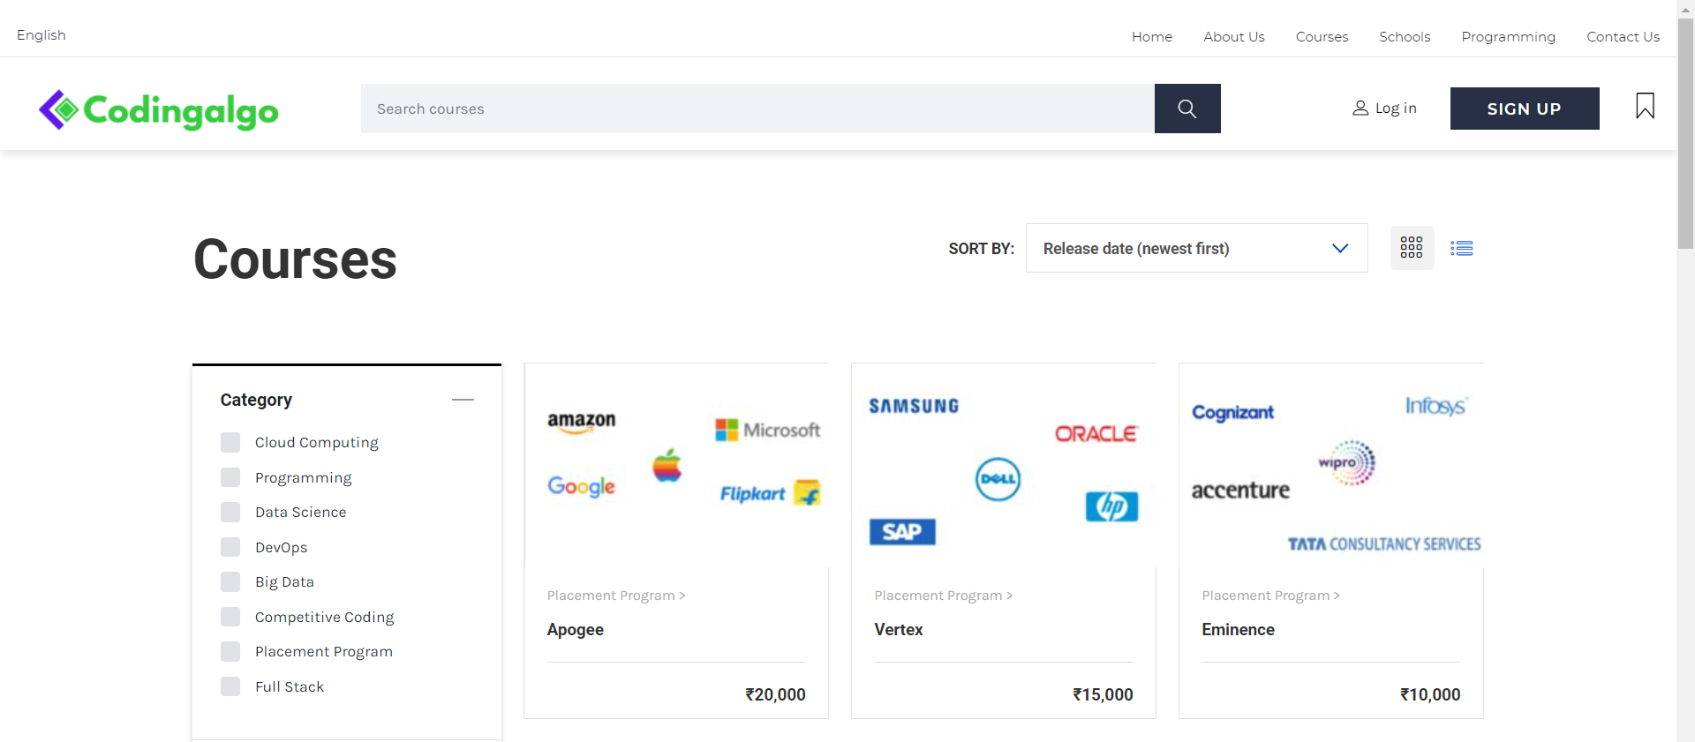Open the Apogee course thumbnail
This screenshot has height=742, width=1695.
click(676, 465)
